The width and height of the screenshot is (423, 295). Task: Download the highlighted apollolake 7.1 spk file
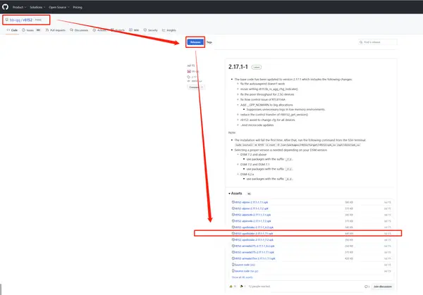254,234
